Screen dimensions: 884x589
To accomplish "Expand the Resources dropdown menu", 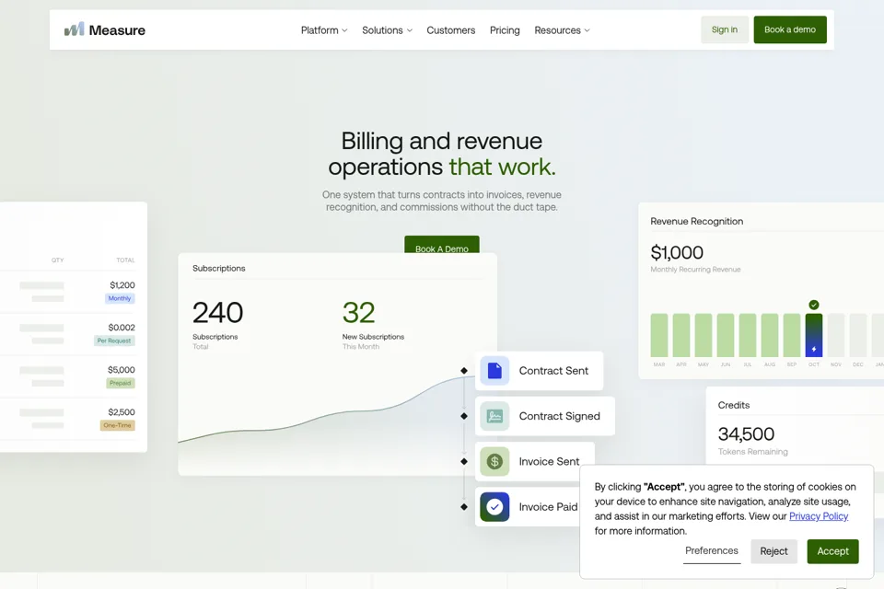I will tap(562, 30).
